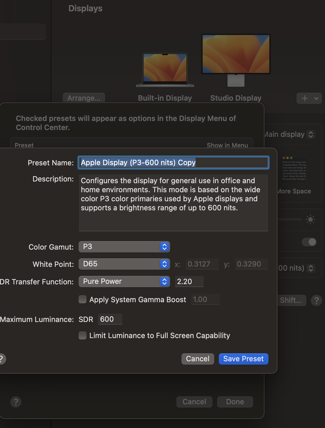The height and width of the screenshot is (428, 325).
Task: Click into the Description text area
Action: pyautogui.click(x=173, y=203)
